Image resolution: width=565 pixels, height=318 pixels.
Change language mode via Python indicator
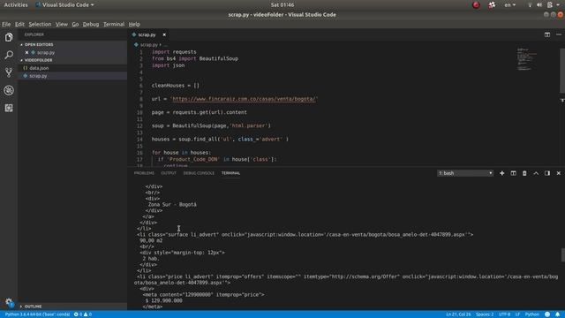(x=531, y=314)
